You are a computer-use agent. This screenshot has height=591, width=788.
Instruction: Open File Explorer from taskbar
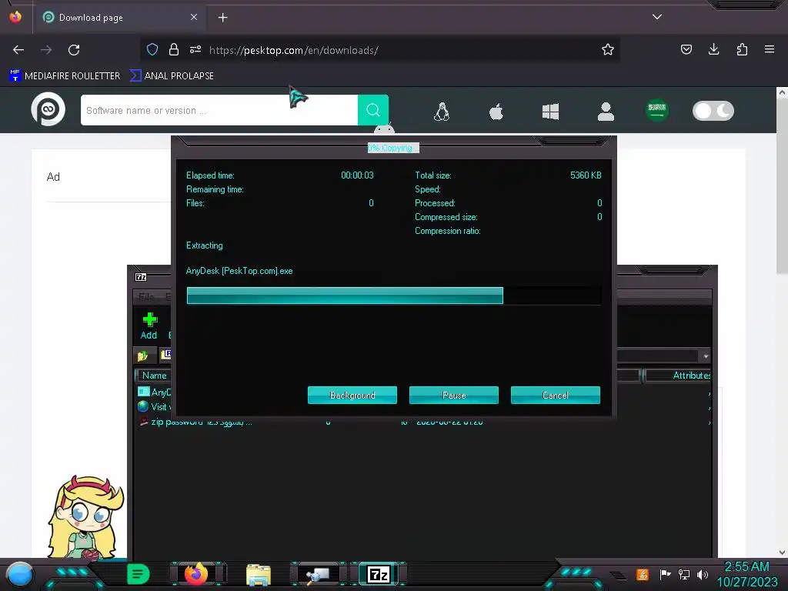259,575
